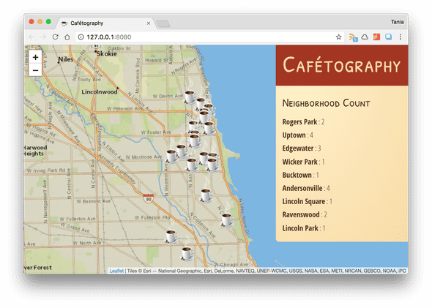Close the Cafétography tab
The image size is (432, 308).
coord(149,23)
